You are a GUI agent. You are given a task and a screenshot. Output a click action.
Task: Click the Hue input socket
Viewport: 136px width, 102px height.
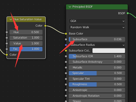pyautogui.click(x=7, y=32)
